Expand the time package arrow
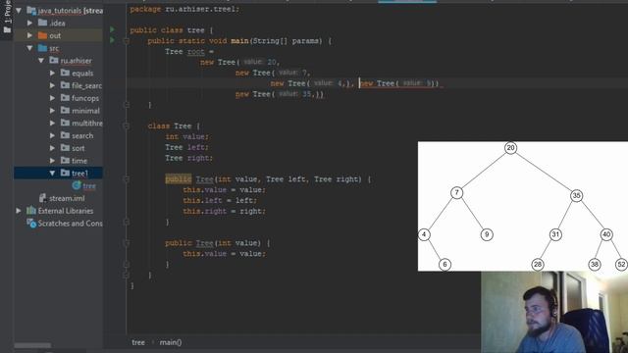Screen dimensions: 628x353 52,160
